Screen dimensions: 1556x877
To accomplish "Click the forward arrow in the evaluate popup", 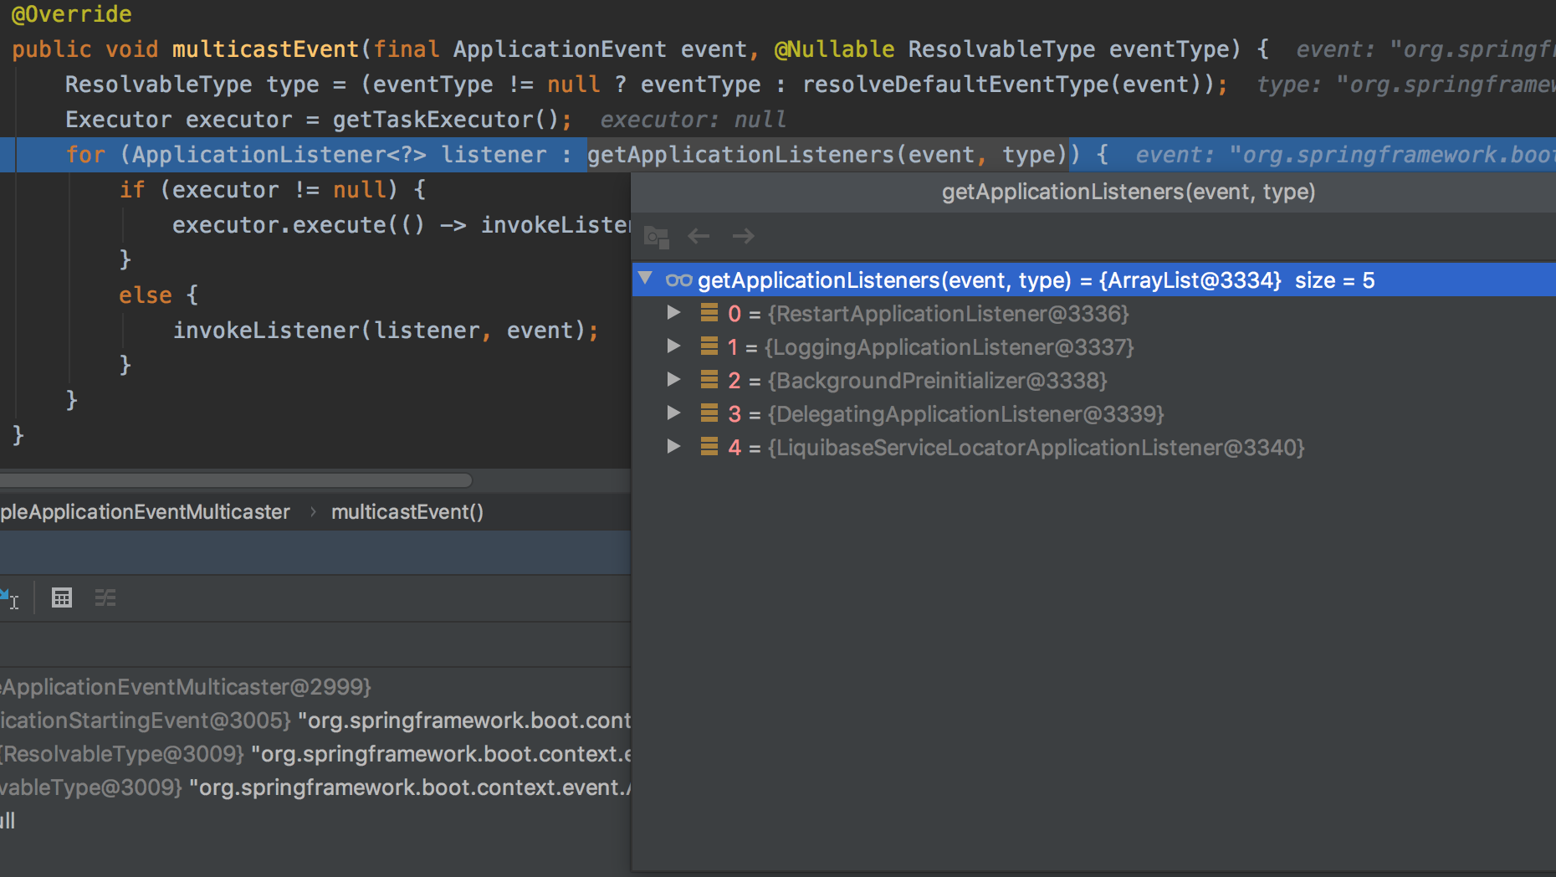I will point(743,237).
